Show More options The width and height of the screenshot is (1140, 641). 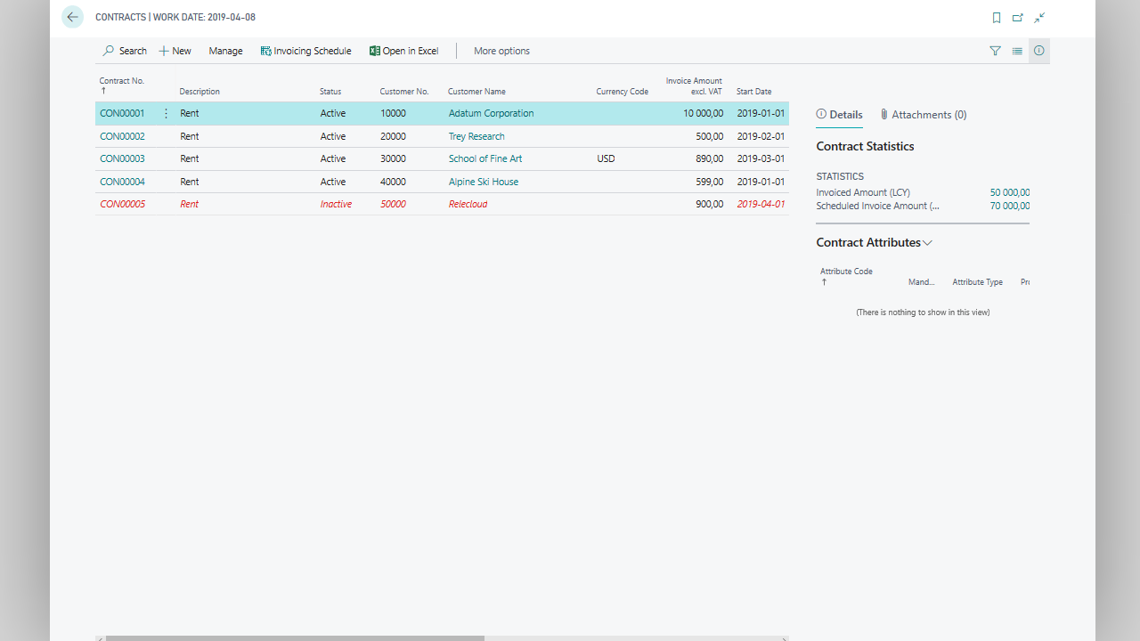click(501, 51)
